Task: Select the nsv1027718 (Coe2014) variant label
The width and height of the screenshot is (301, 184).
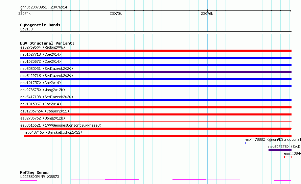Action: coord(41,54)
